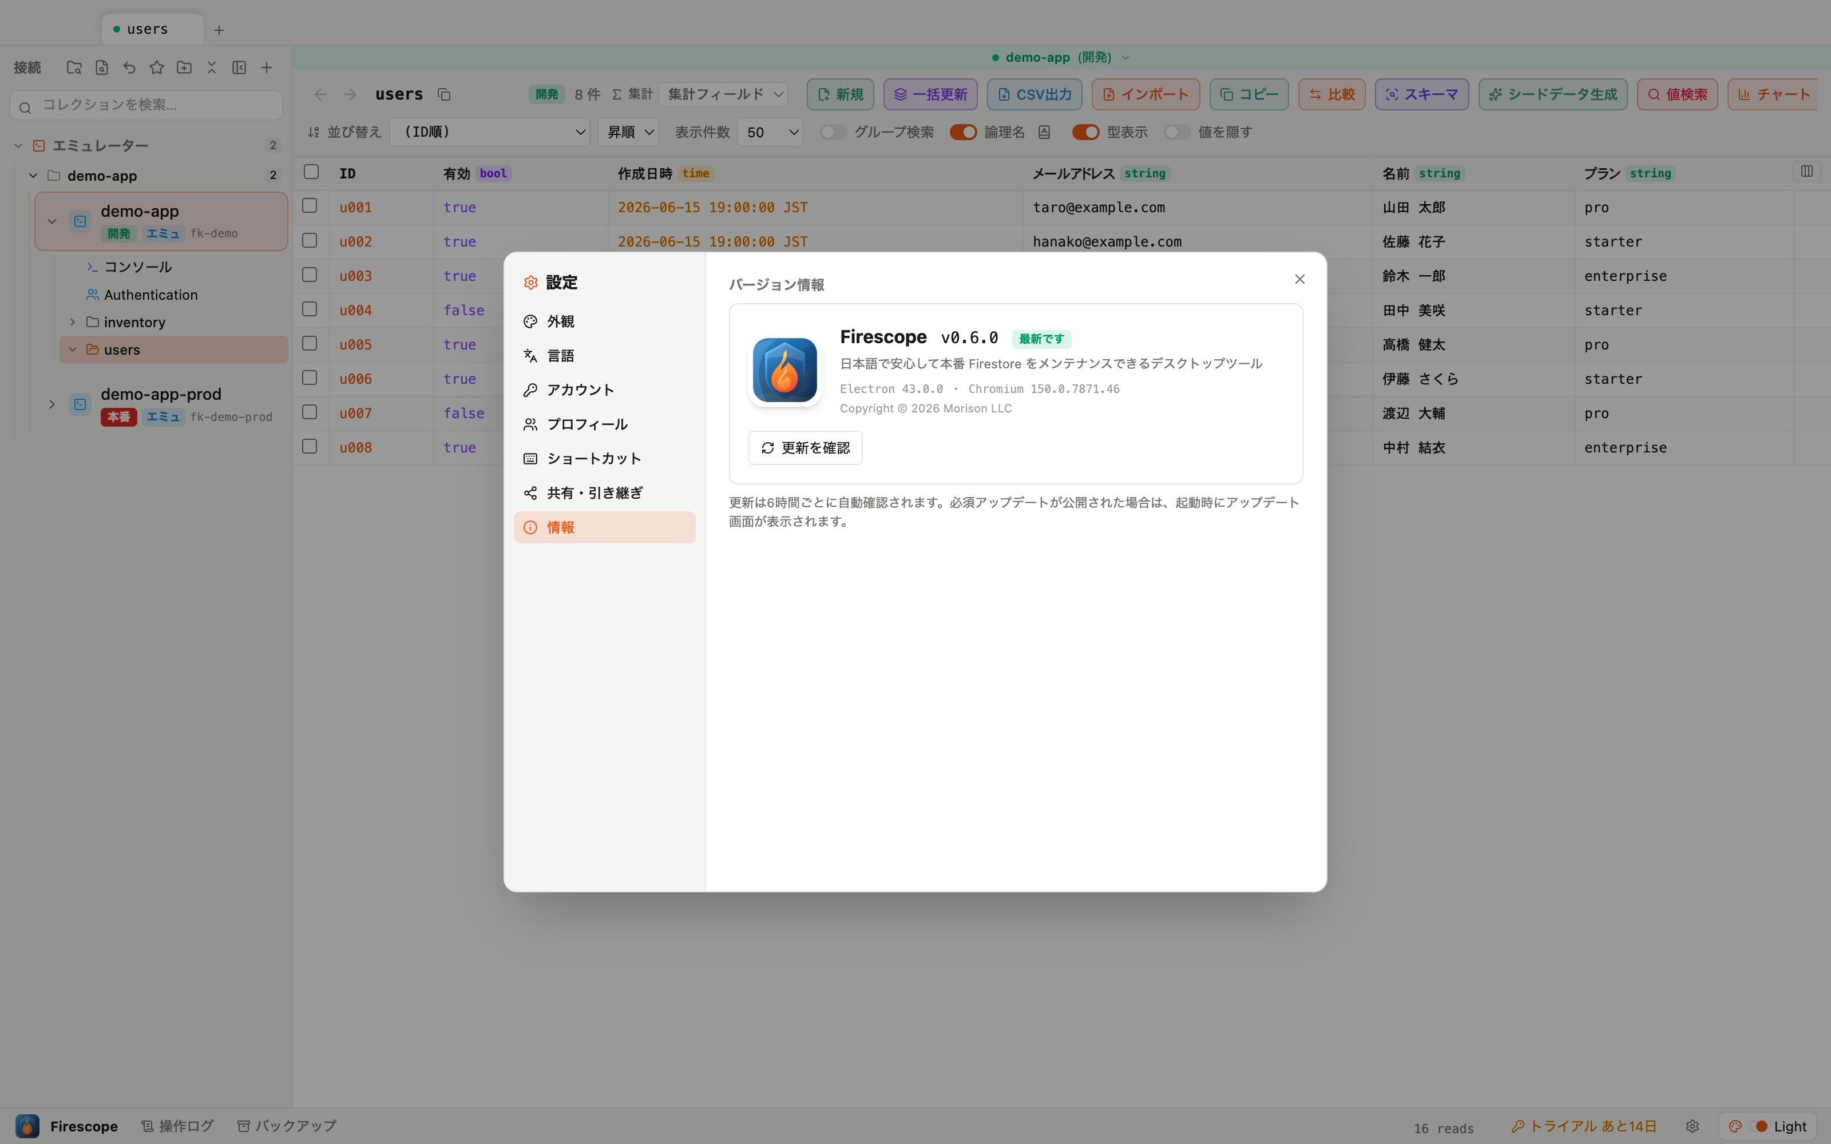Click the column layout icon at table right
Screen dimensions: 1831x1144
(1806, 171)
